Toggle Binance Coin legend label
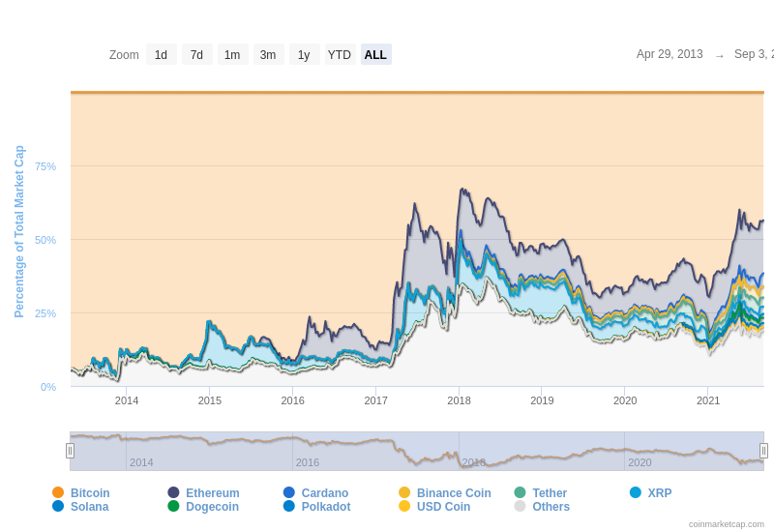 point(454,493)
